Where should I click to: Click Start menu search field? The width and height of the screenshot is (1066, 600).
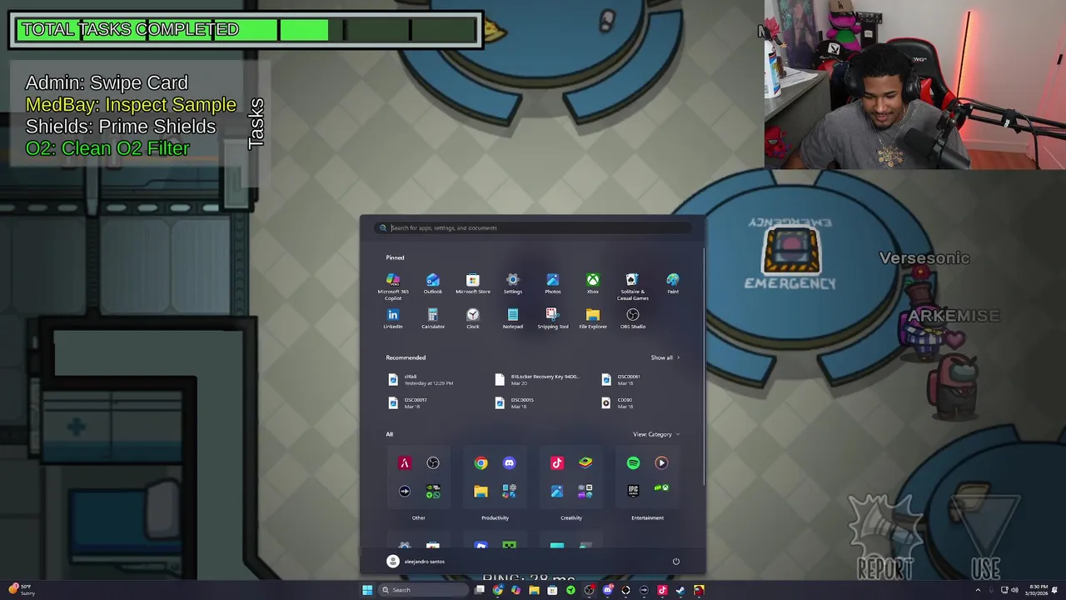coord(533,227)
